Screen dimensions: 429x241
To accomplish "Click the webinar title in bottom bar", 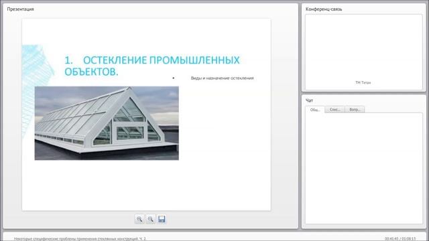I will coord(80,239).
